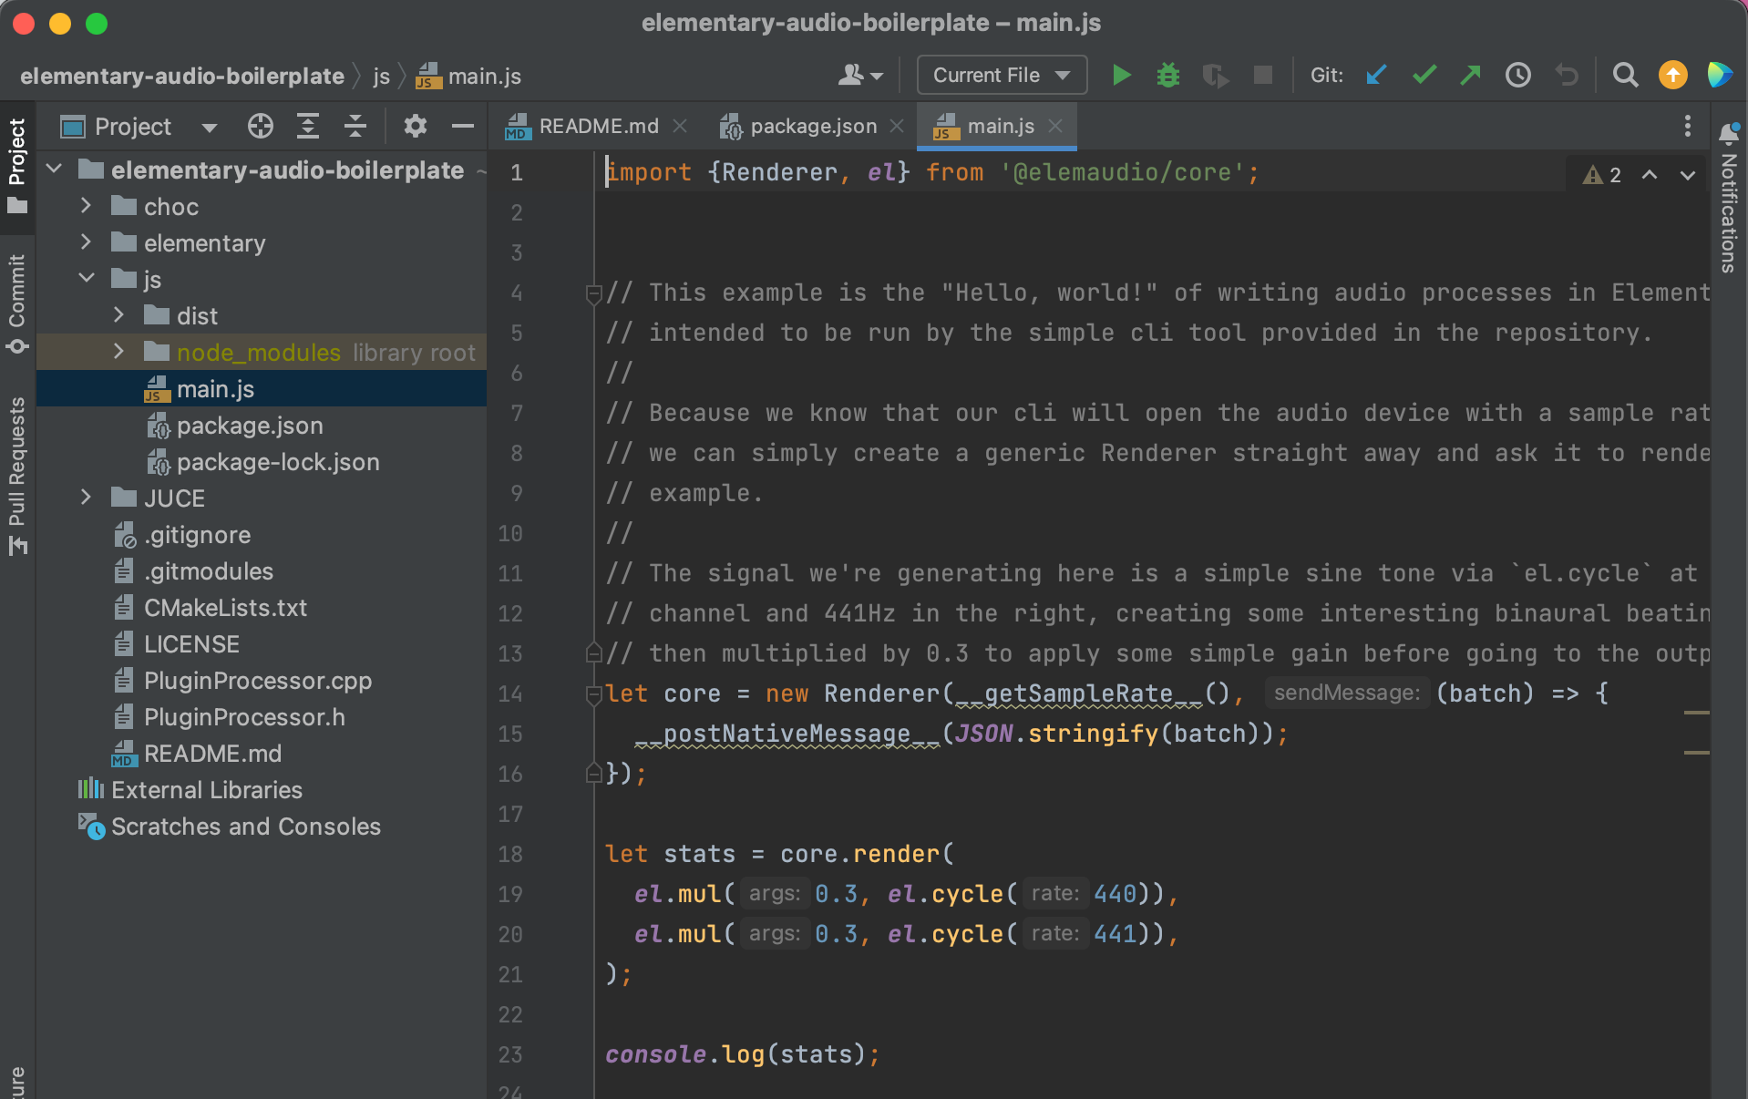This screenshot has width=1748, height=1099.
Task: Expand the node_modules folder
Action: pyautogui.click(x=118, y=352)
